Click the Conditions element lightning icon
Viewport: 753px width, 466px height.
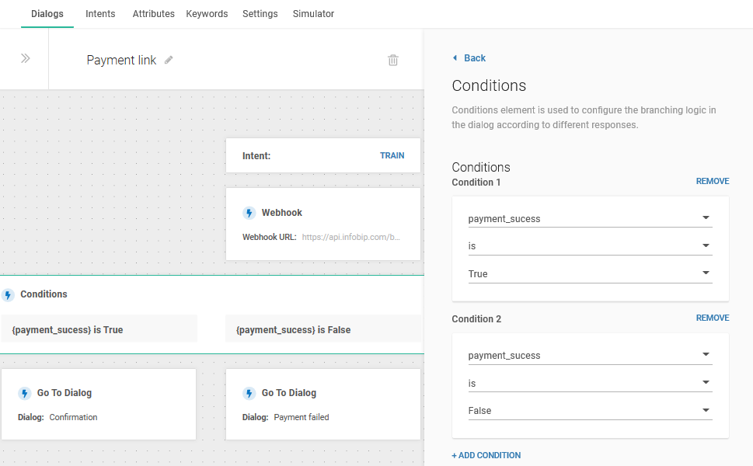pos(9,294)
